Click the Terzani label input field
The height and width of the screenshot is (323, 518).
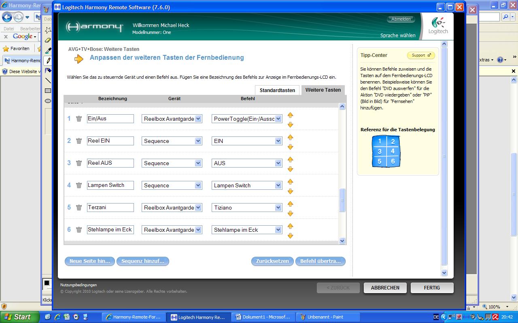110,208
